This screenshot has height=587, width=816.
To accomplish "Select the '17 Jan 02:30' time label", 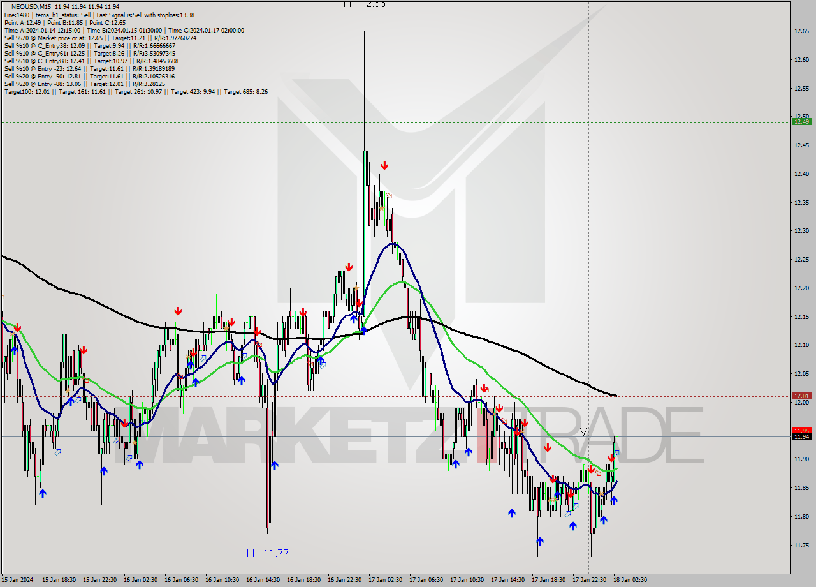I will click(385, 579).
